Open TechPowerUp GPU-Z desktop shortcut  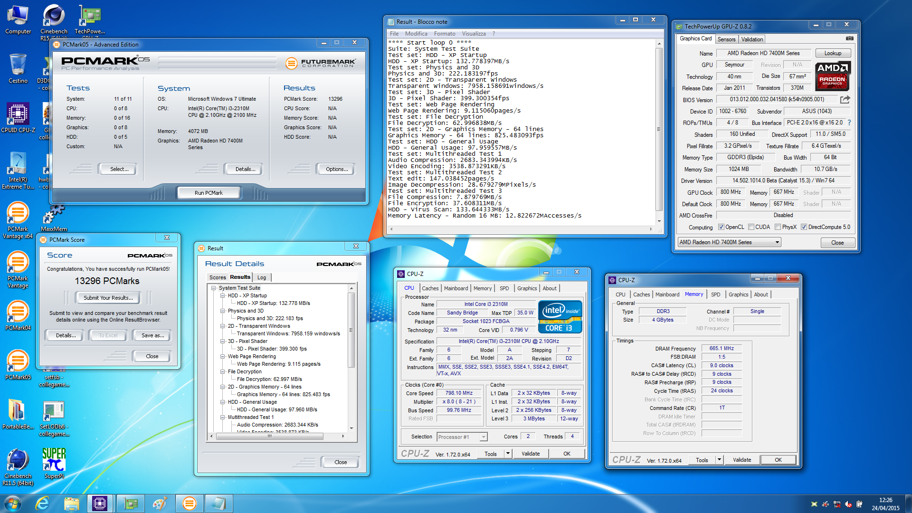(x=90, y=21)
